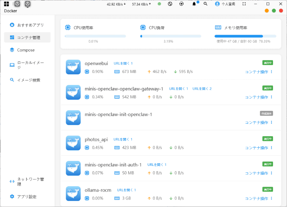
Task: Click the search magnifier in title bar
Action: (206, 4)
